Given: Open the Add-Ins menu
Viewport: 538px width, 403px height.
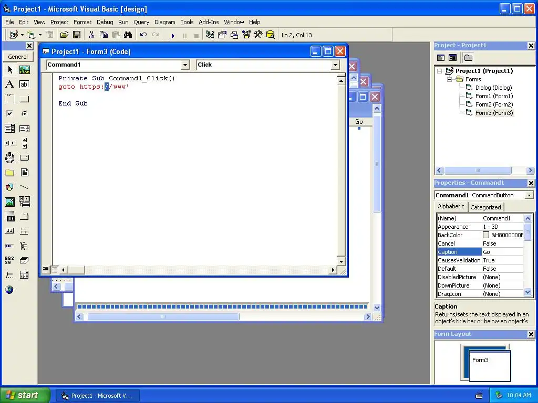Looking at the screenshot, I should coord(209,22).
